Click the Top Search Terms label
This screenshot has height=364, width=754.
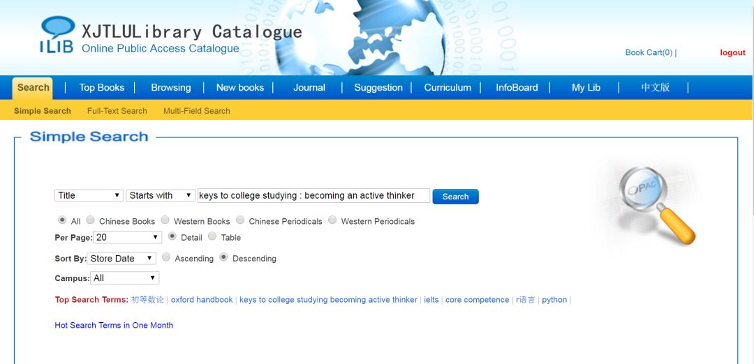click(x=91, y=300)
